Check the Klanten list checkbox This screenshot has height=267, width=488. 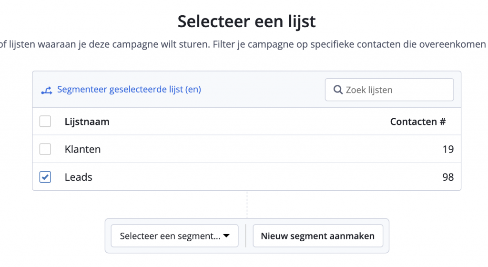point(45,149)
